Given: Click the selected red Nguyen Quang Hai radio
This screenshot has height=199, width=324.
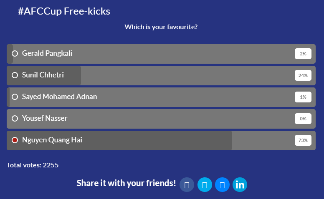Looking at the screenshot, I should click(15, 140).
